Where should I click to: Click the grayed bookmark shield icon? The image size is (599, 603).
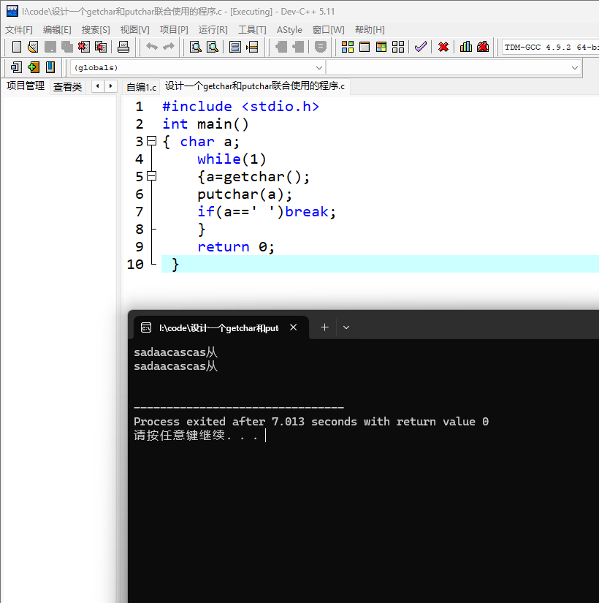click(320, 47)
